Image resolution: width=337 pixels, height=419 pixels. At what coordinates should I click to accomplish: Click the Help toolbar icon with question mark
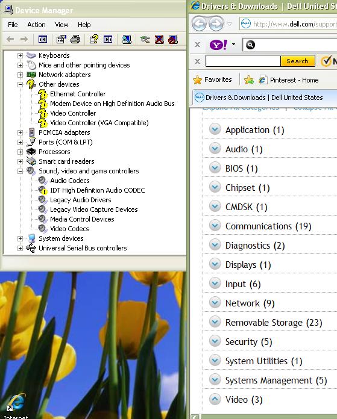pyautogui.click(x=93, y=40)
